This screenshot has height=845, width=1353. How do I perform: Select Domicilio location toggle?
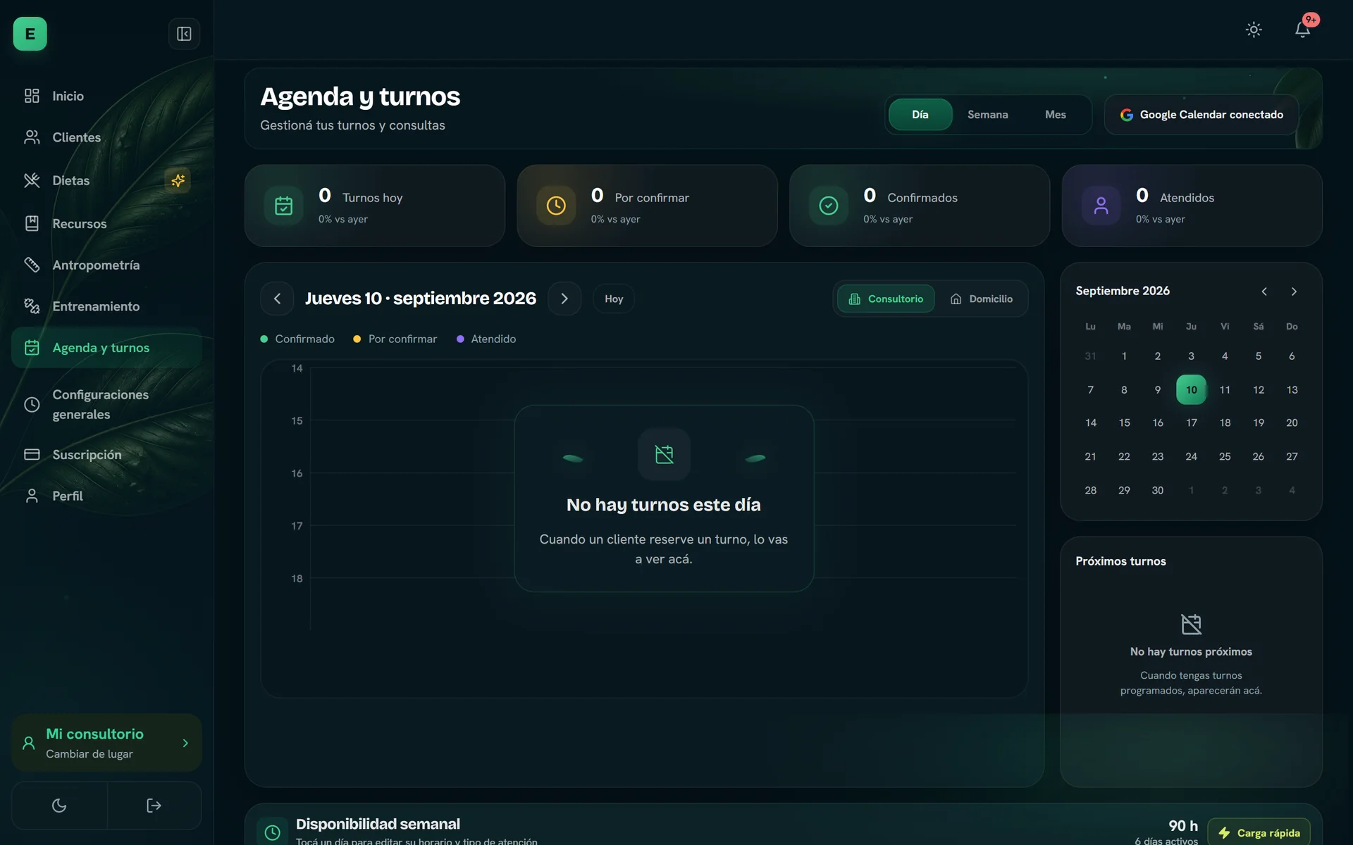pyautogui.click(x=982, y=299)
